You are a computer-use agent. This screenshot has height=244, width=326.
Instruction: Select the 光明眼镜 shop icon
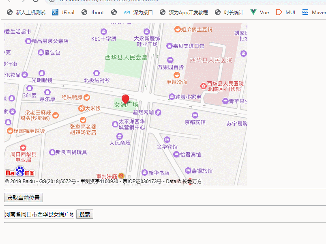[42, 73]
